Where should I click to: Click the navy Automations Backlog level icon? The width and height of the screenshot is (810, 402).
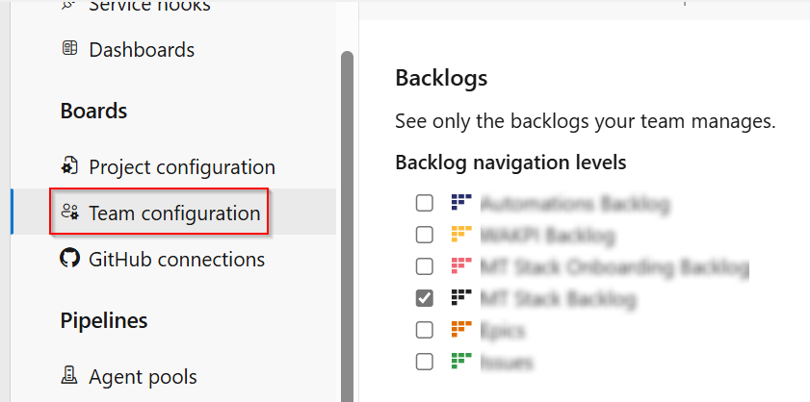tap(460, 202)
